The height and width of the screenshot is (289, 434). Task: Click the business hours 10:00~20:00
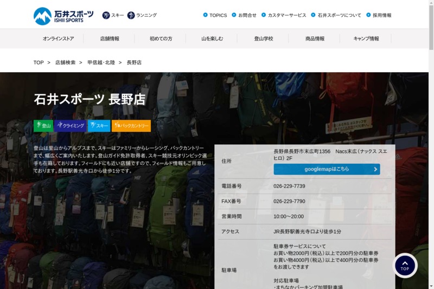[x=289, y=216]
